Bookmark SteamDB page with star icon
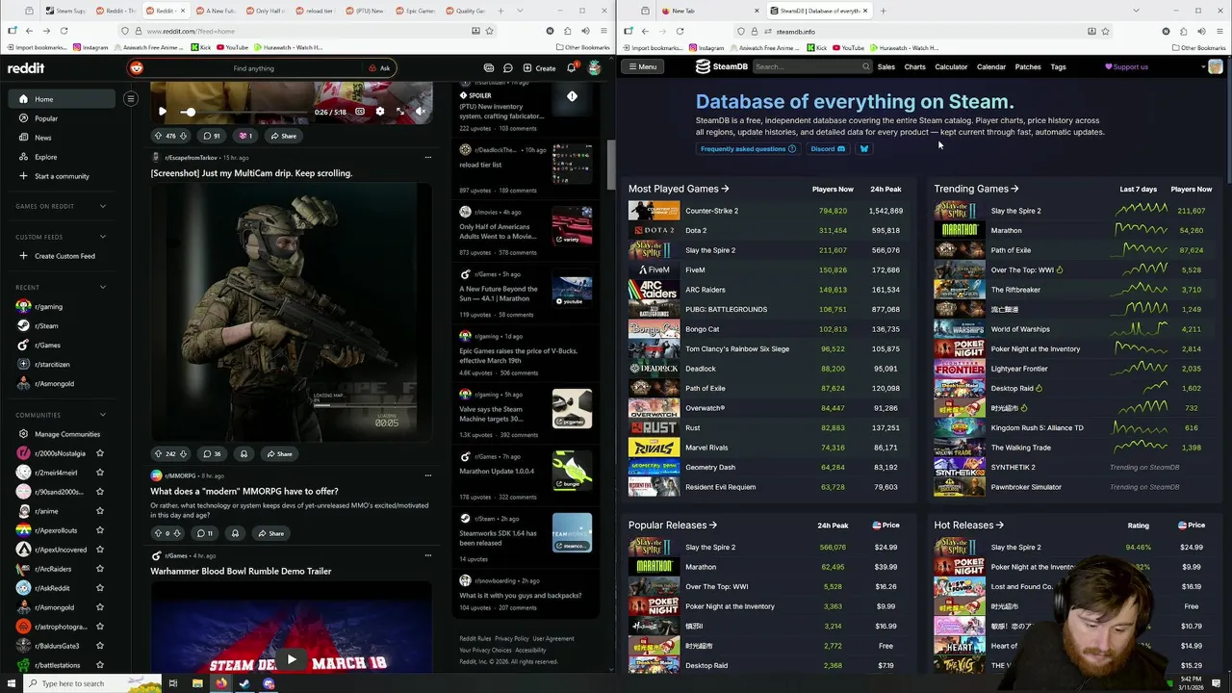This screenshot has width=1232, height=693. (x=1105, y=31)
